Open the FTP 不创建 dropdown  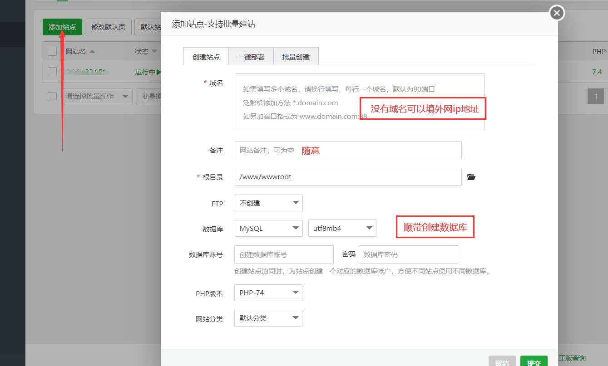pyautogui.click(x=269, y=203)
